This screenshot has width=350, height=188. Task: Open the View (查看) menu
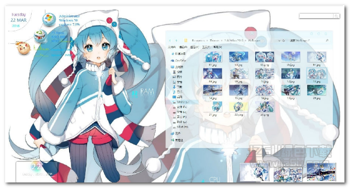pyautogui.click(x=195, y=47)
